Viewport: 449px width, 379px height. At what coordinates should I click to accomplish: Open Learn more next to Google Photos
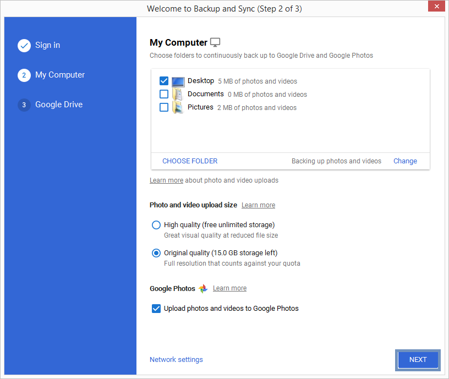(229, 288)
